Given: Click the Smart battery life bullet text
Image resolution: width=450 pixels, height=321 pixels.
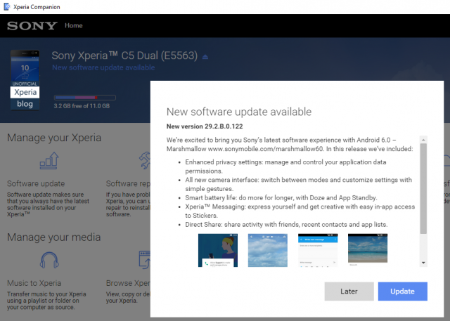Looking at the screenshot, I should point(281,198).
